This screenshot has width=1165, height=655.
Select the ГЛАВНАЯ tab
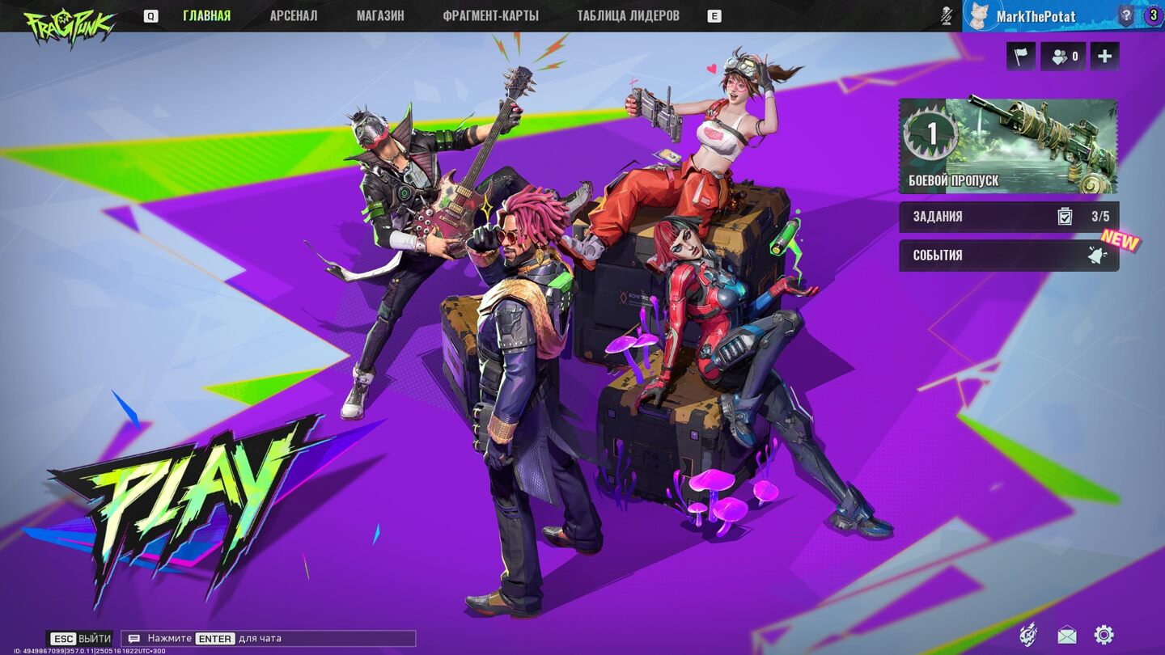pos(206,16)
